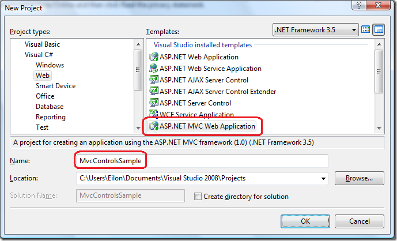Select Visual C# project type
This screenshot has width=397, height=241.
39,55
